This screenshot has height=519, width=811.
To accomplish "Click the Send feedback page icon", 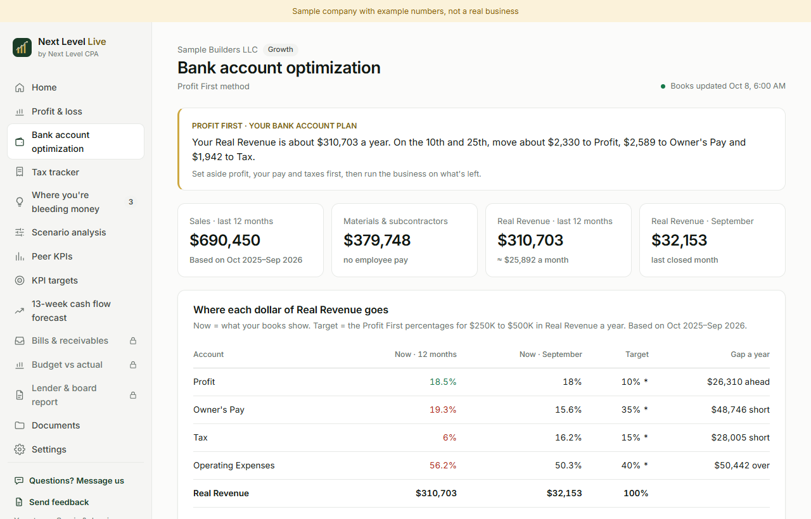I will (19, 502).
